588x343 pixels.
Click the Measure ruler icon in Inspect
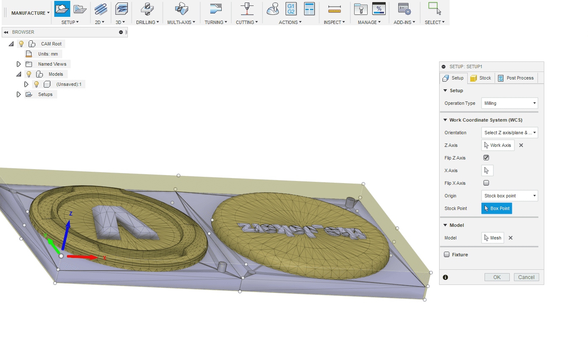point(334,9)
